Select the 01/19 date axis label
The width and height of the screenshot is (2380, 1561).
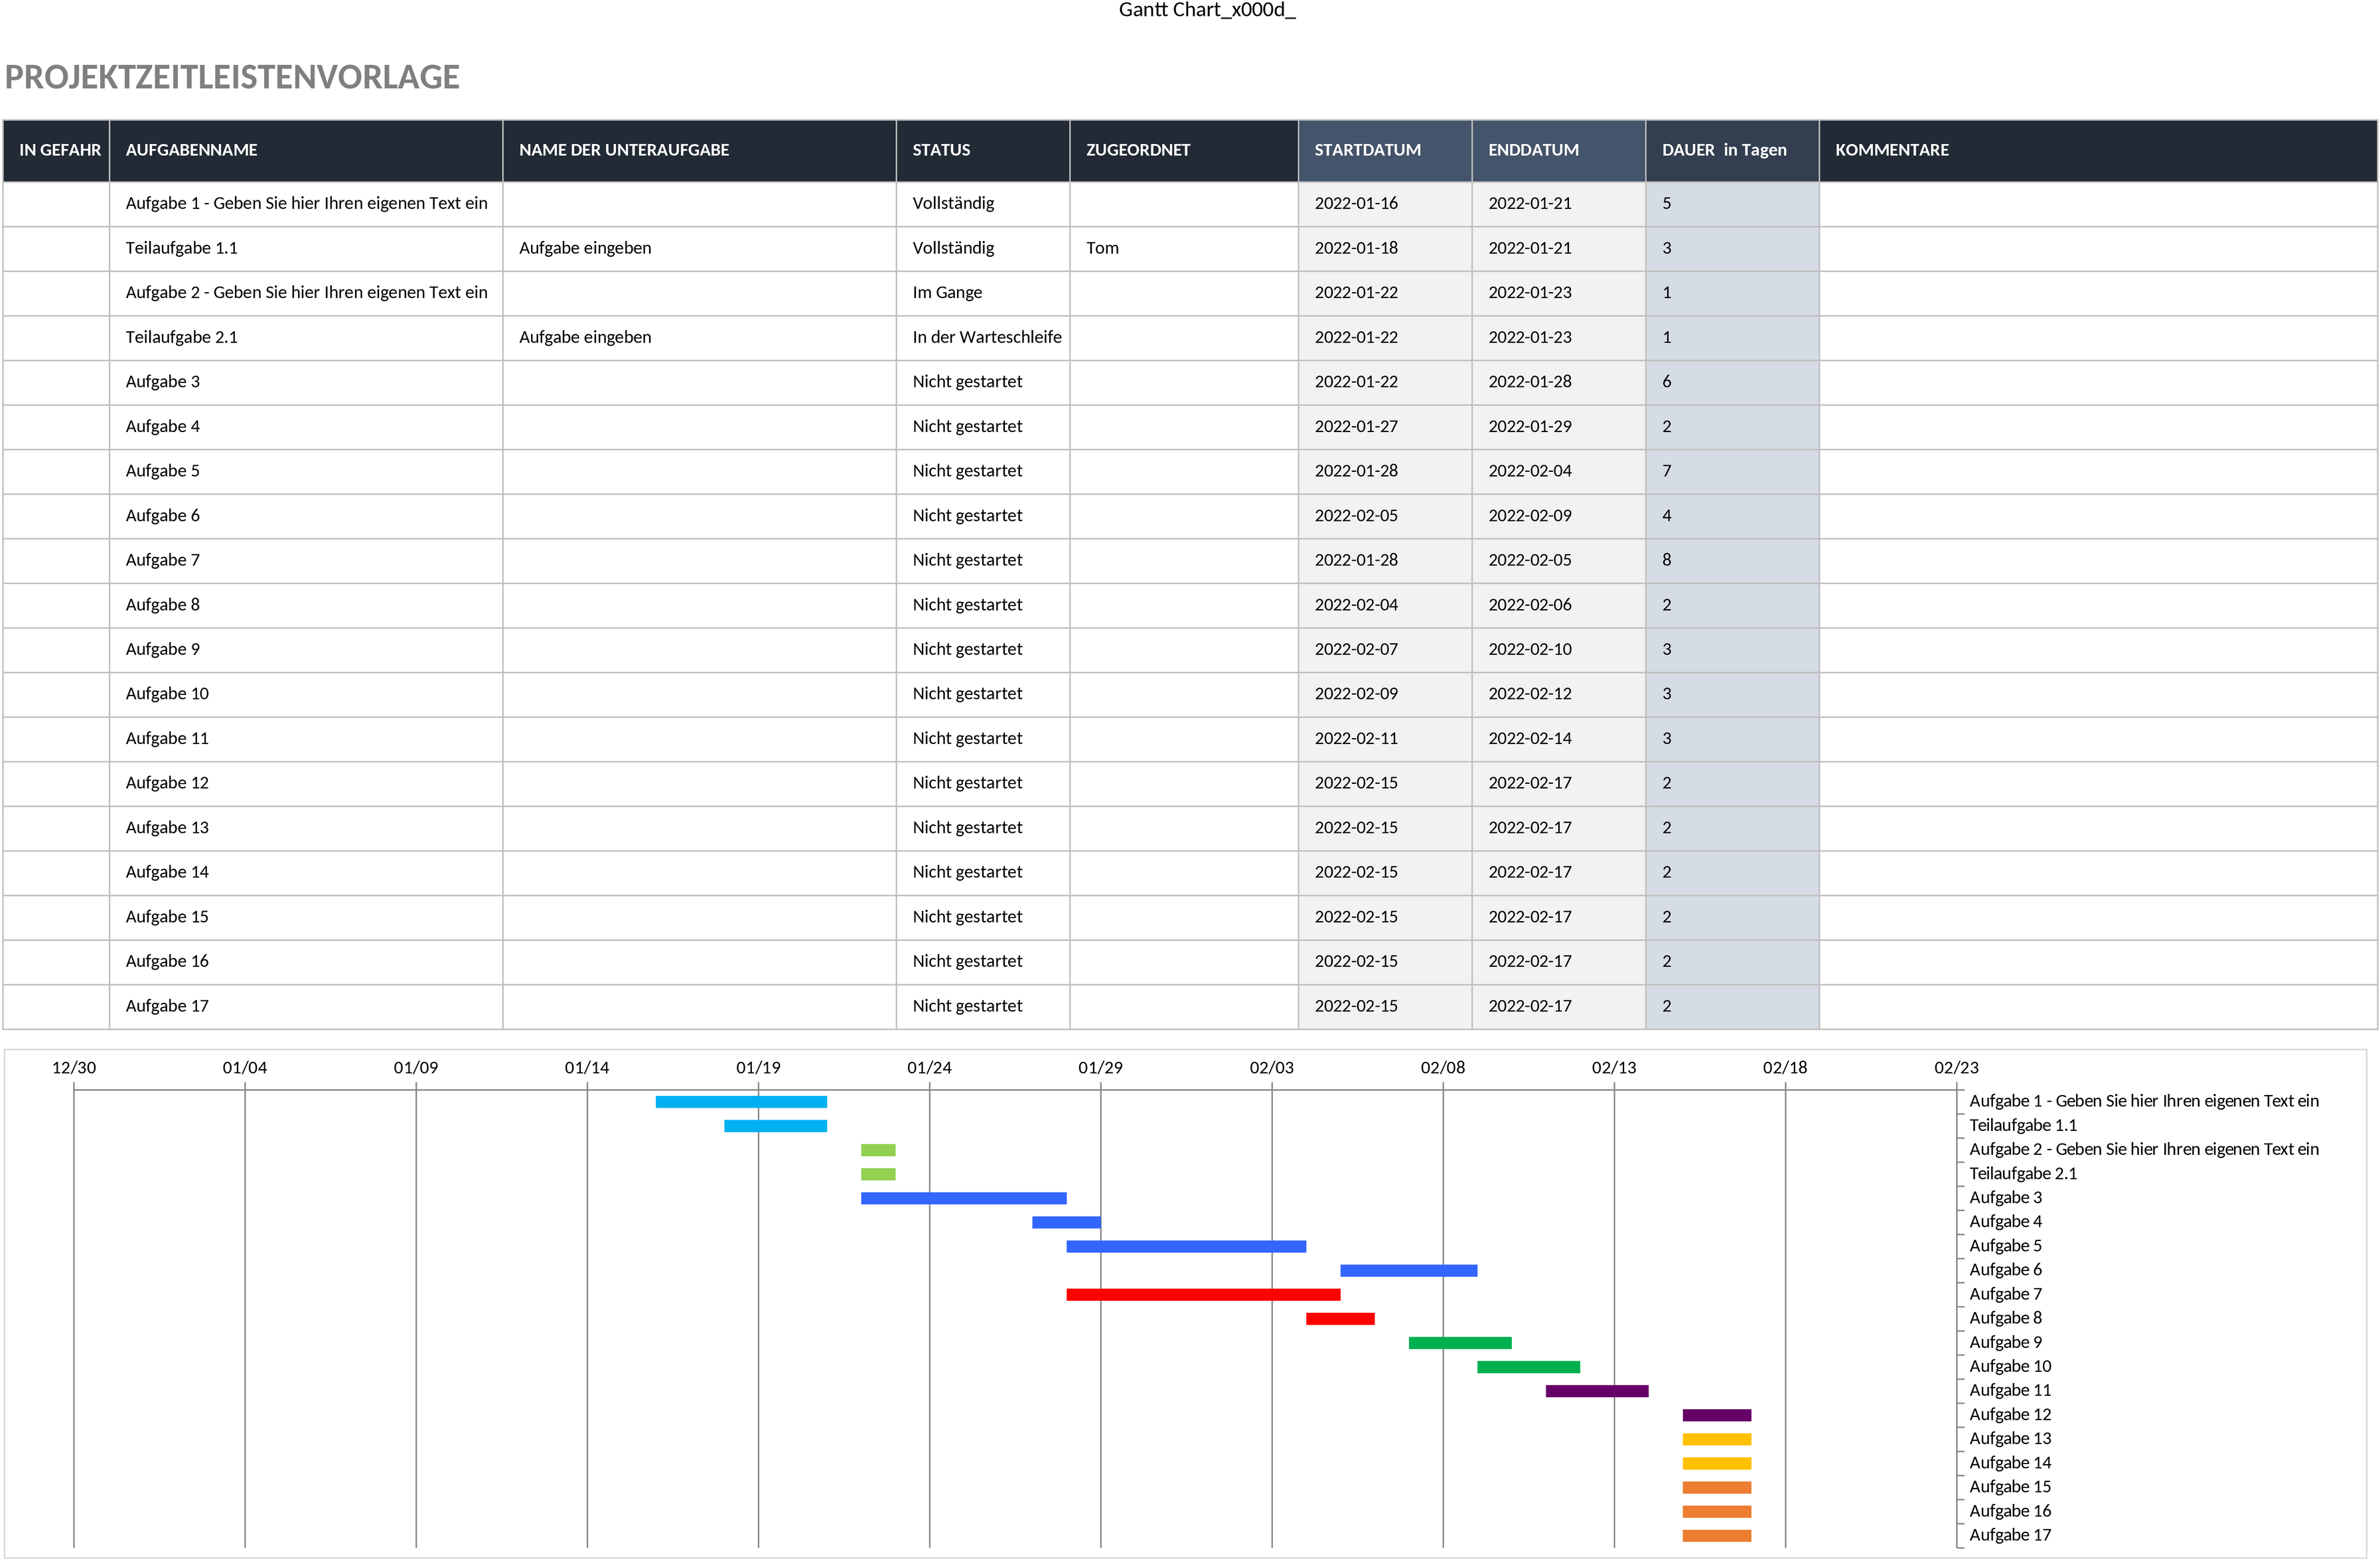pyautogui.click(x=758, y=1068)
